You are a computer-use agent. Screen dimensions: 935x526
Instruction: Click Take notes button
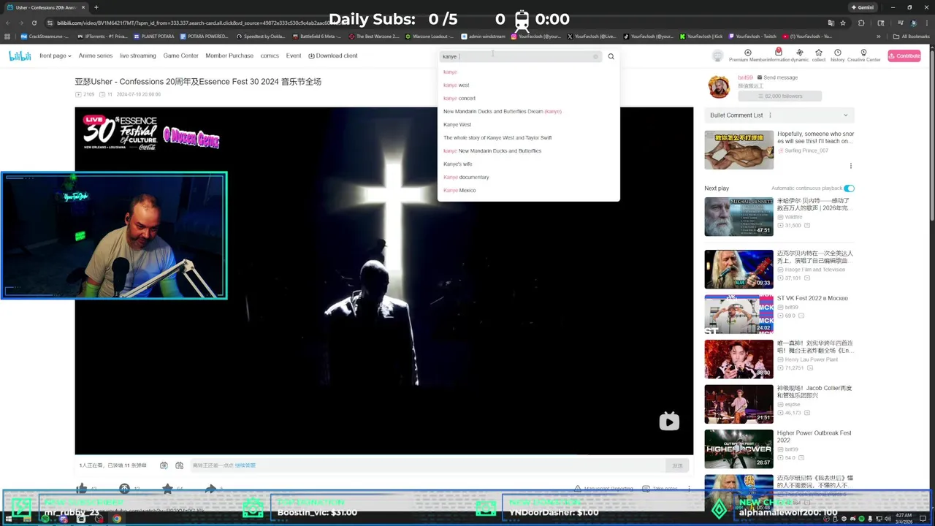tap(660, 488)
